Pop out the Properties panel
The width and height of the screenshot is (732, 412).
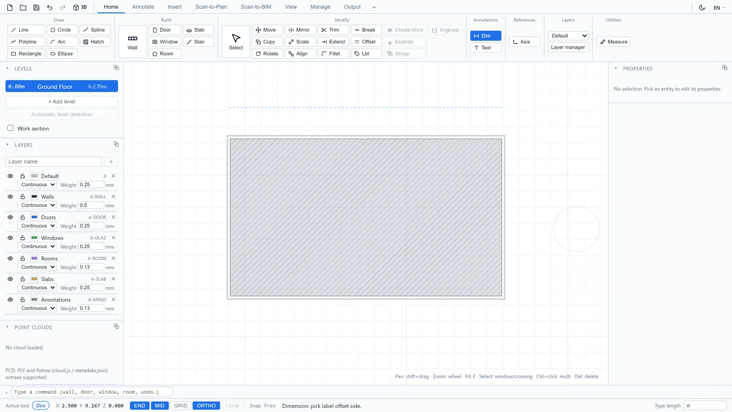(725, 68)
